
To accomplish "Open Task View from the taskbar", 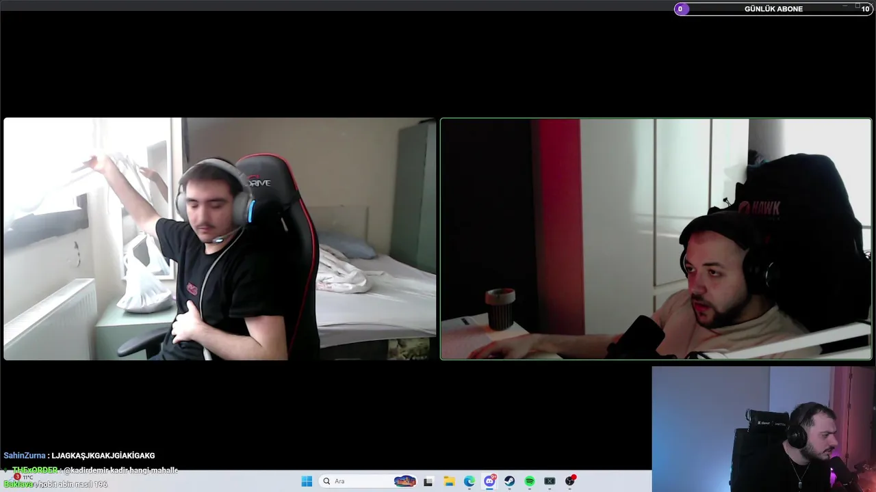I will (428, 481).
